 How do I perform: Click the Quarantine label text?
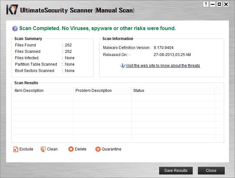111,149
